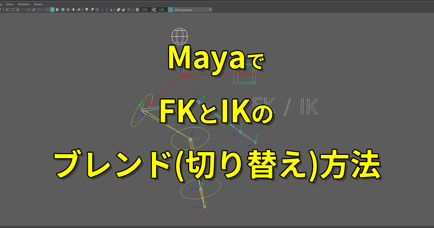The height and width of the screenshot is (228, 434).
Task: Enable use default material icon
Action: (x=58, y=9)
